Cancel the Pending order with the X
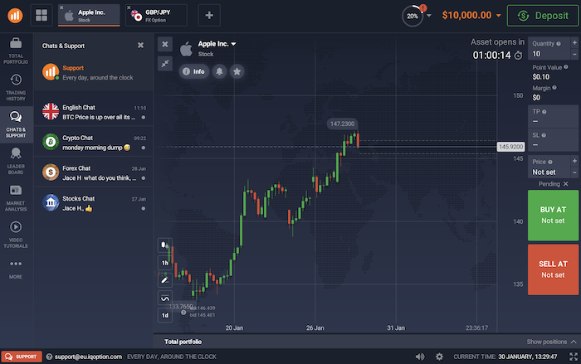The image size is (581, 364). click(566, 184)
